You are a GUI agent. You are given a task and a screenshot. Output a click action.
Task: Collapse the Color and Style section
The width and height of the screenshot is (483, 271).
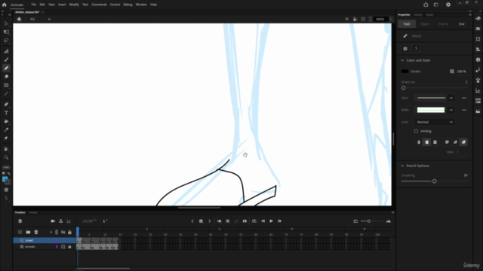click(402, 60)
